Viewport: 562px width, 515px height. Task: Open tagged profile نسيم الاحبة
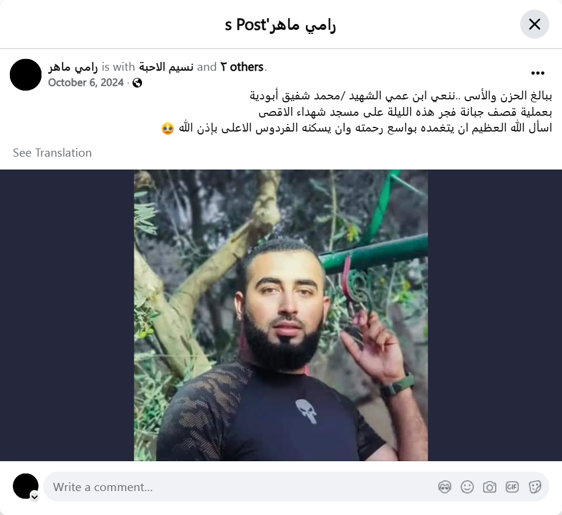click(166, 67)
